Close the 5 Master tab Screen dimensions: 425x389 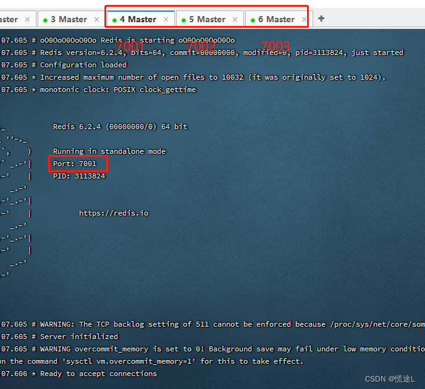tap(235, 20)
